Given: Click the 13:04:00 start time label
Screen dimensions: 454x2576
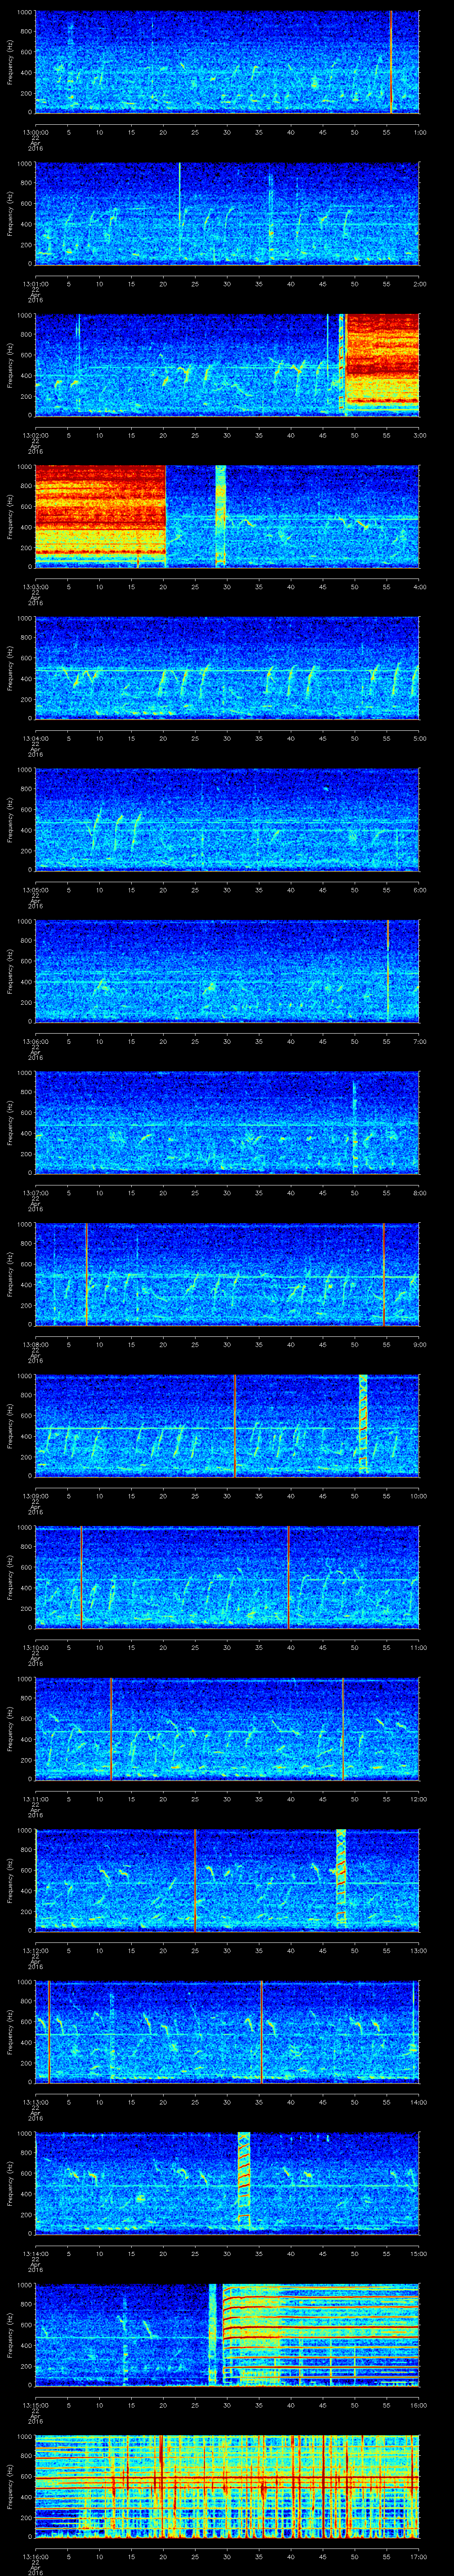Looking at the screenshot, I should (36, 738).
